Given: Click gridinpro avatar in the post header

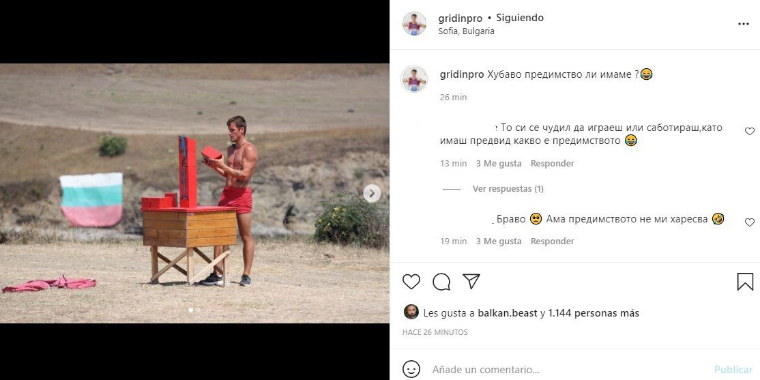Looking at the screenshot, I should pyautogui.click(x=414, y=24).
